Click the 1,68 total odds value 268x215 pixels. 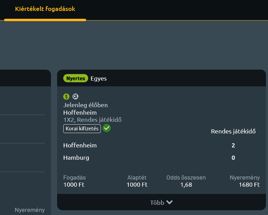[x=186, y=185]
